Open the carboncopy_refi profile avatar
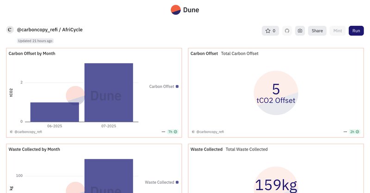The height and width of the screenshot is (193, 370). click(x=10, y=30)
